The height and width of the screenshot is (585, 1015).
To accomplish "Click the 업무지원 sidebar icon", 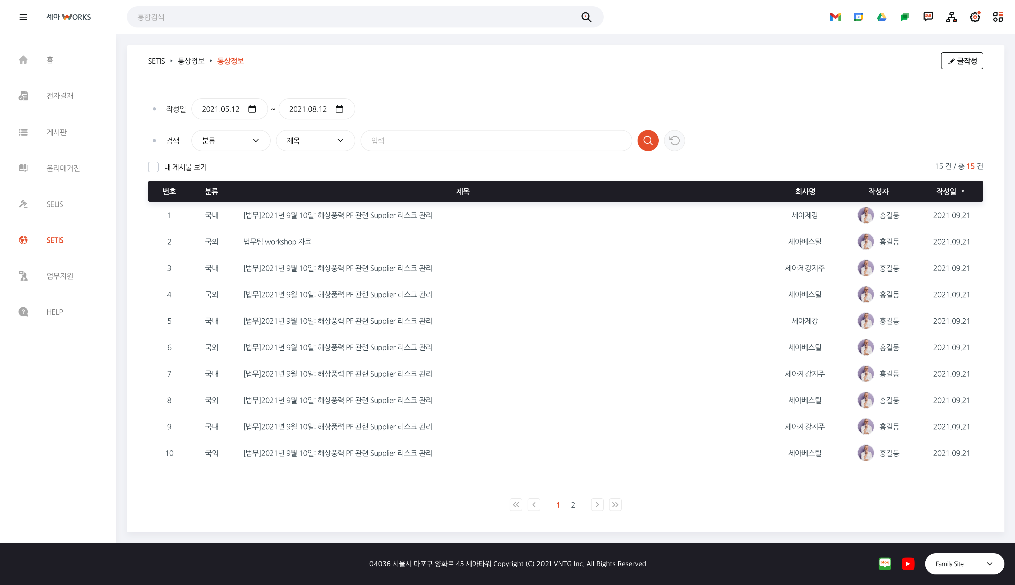I will tap(23, 276).
